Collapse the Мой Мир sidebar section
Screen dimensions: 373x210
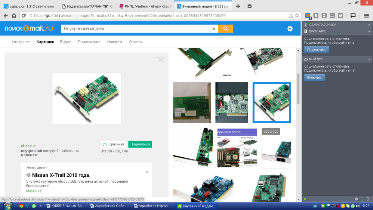[337, 59]
